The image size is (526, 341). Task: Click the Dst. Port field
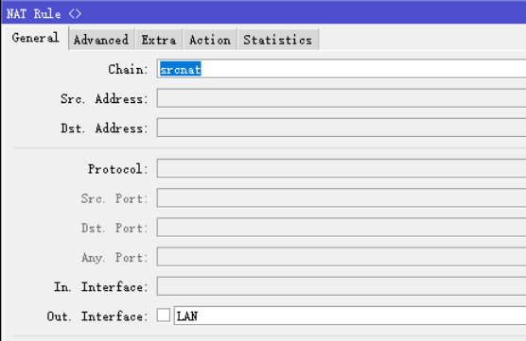pos(342,227)
